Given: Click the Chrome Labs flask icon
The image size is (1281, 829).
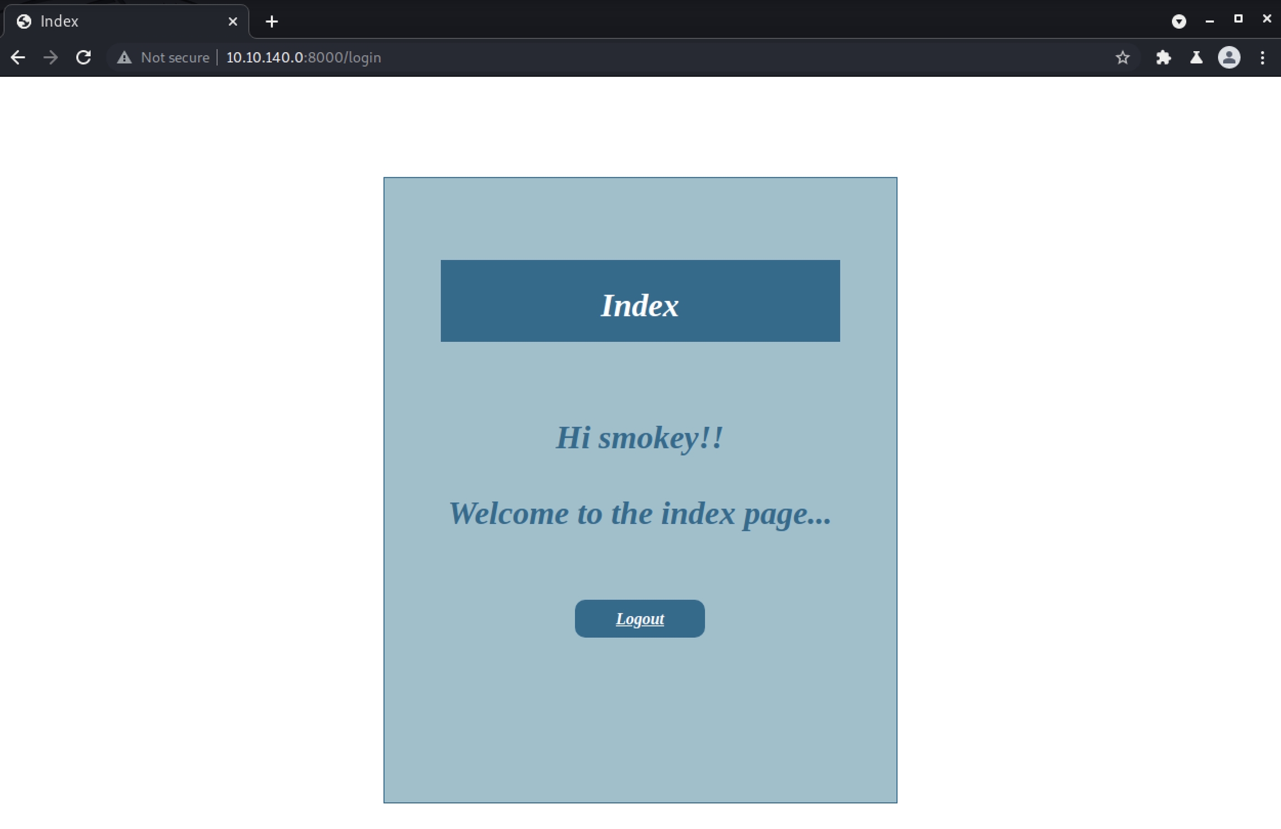Looking at the screenshot, I should [x=1196, y=57].
